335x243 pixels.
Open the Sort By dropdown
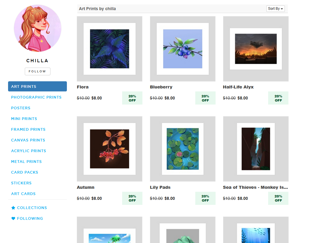275,9
